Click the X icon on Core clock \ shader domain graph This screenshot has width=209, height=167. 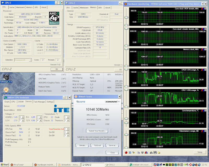[205, 29]
